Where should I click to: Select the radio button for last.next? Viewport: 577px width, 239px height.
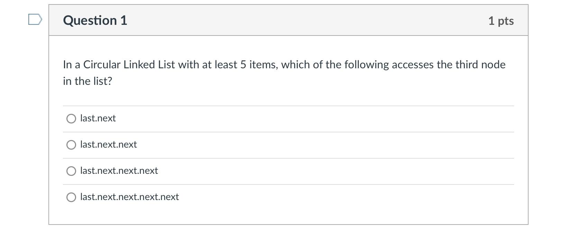point(71,119)
